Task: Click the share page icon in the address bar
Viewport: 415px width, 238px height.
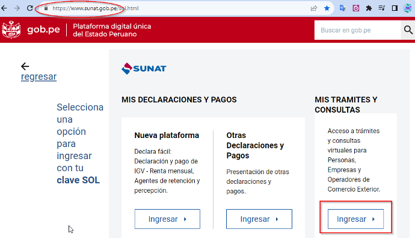Action: tap(314, 8)
